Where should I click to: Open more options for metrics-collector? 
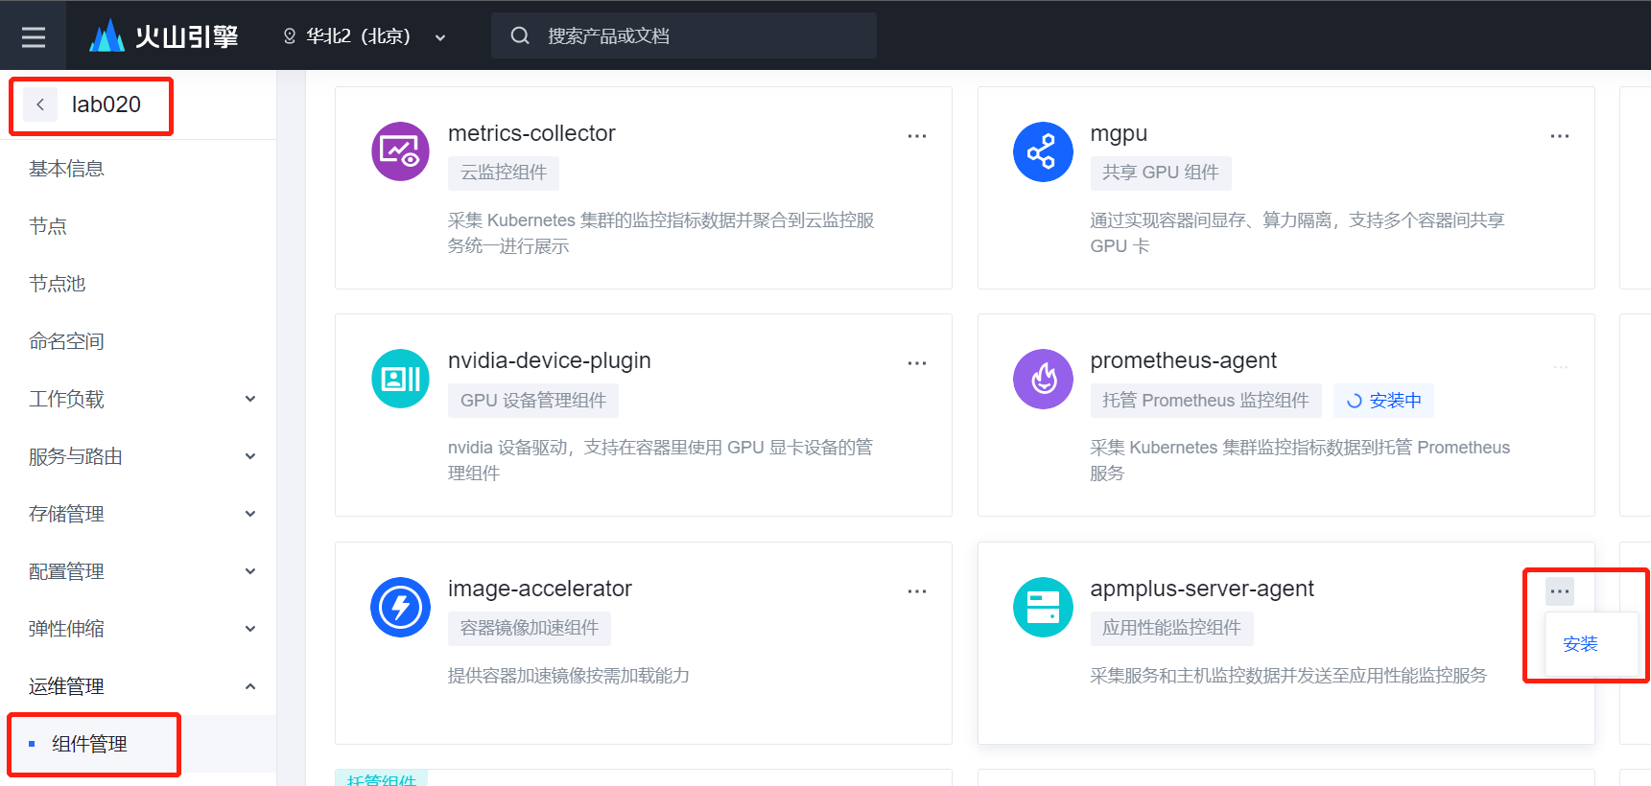pos(917,136)
